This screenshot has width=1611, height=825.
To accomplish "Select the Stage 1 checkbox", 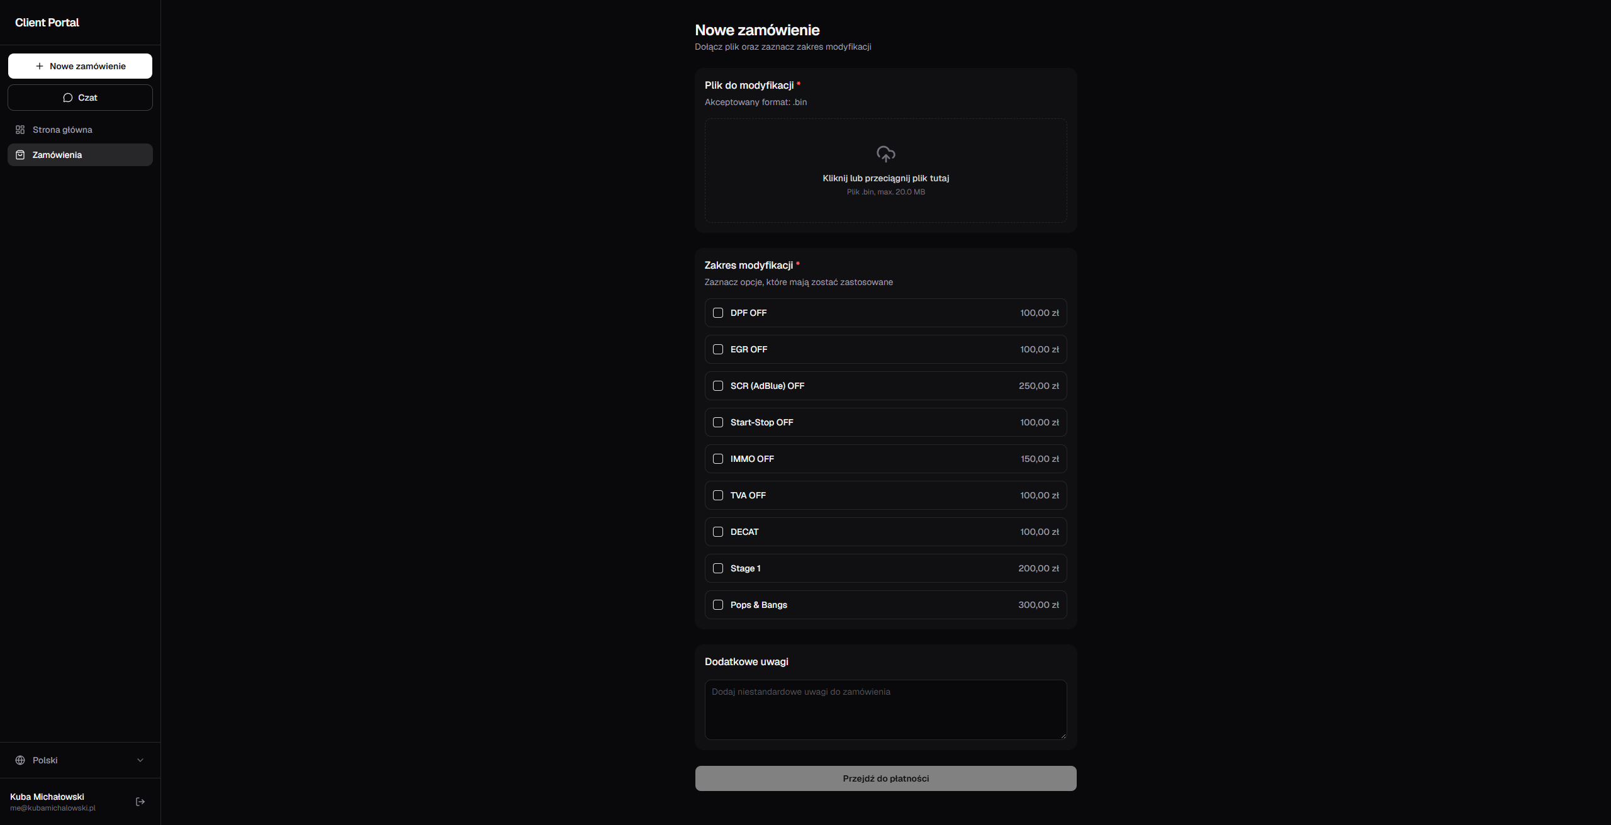I will [x=718, y=568].
